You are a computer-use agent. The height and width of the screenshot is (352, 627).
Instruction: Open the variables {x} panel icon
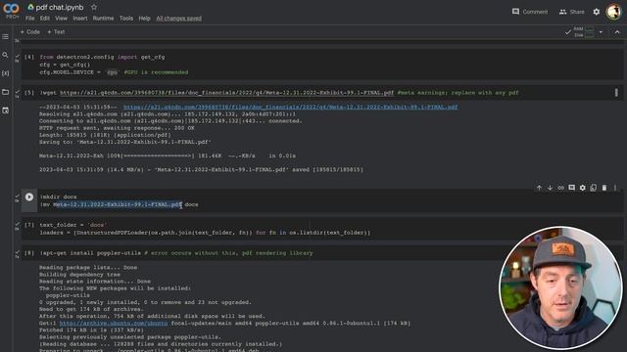click(5, 73)
